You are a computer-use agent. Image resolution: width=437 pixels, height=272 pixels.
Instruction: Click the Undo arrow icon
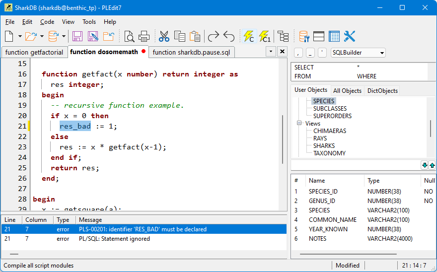pos(229,36)
